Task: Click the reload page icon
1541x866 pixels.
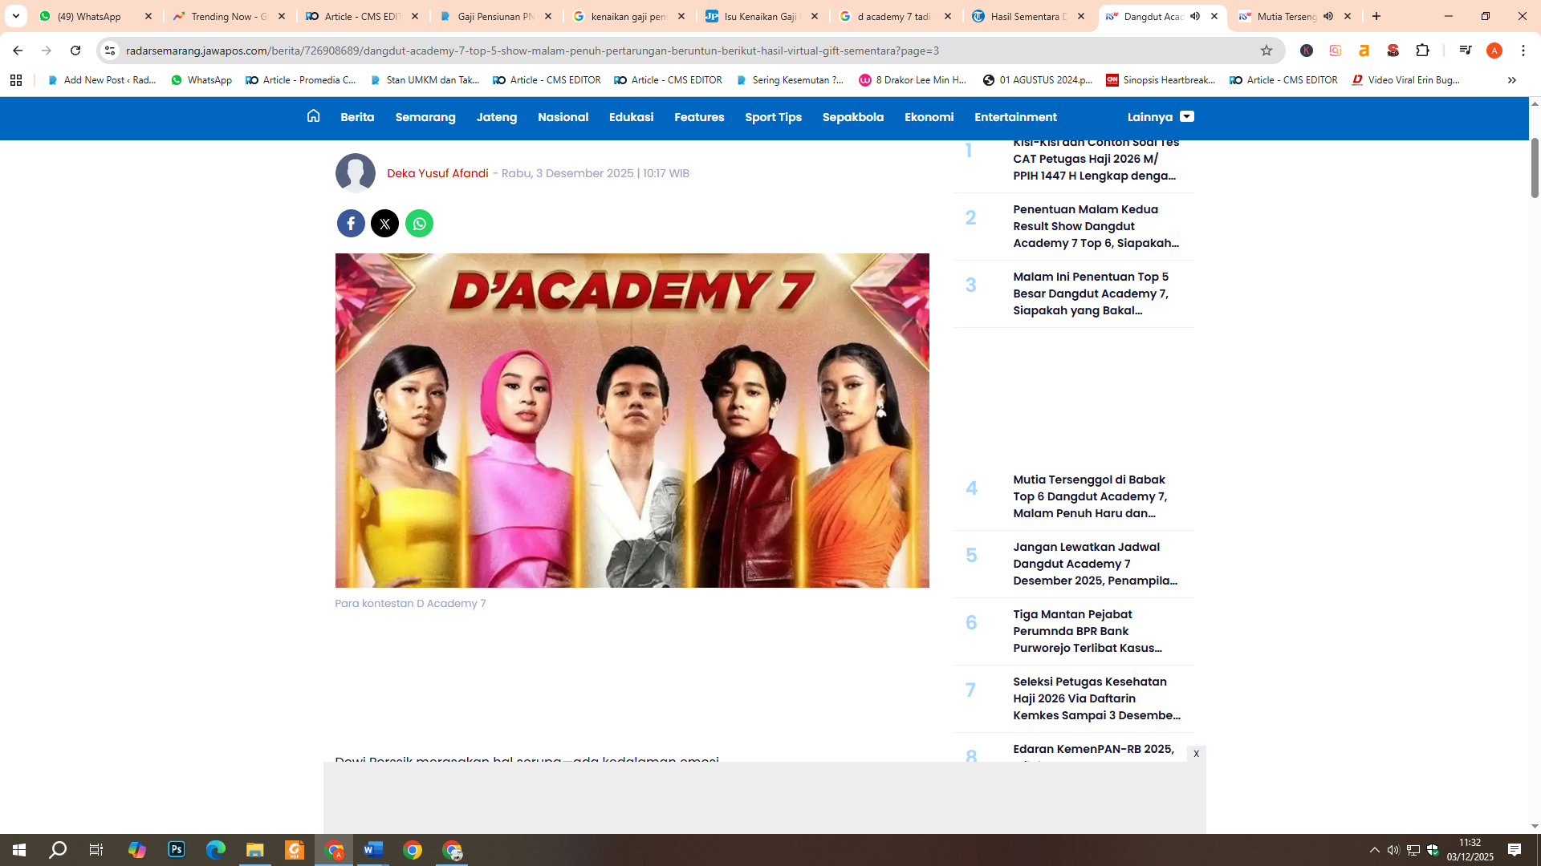Action: [75, 51]
